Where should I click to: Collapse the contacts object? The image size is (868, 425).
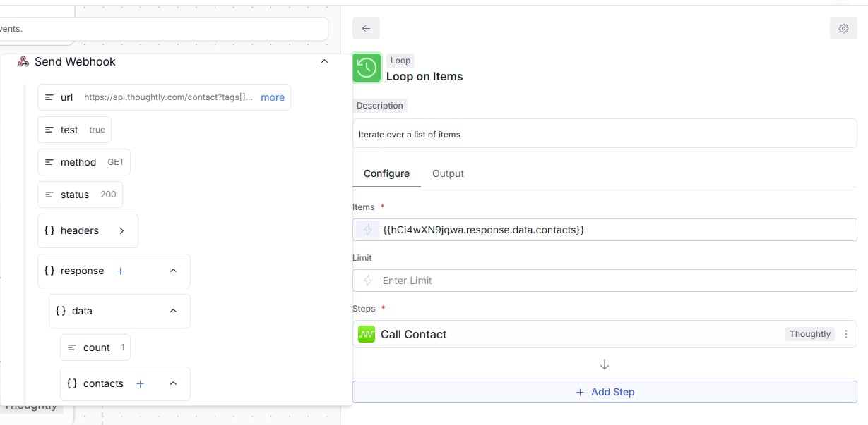coord(173,383)
